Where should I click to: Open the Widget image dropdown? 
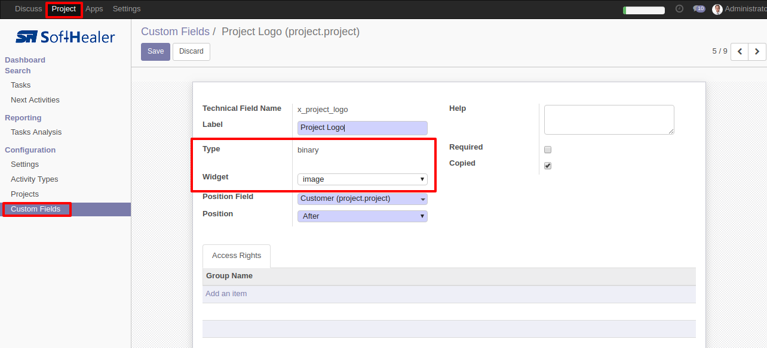(363, 179)
